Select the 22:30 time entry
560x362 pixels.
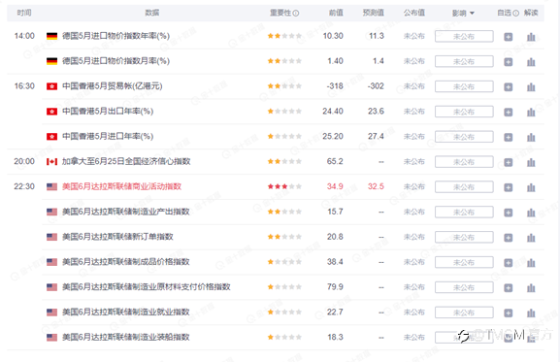[24, 186]
